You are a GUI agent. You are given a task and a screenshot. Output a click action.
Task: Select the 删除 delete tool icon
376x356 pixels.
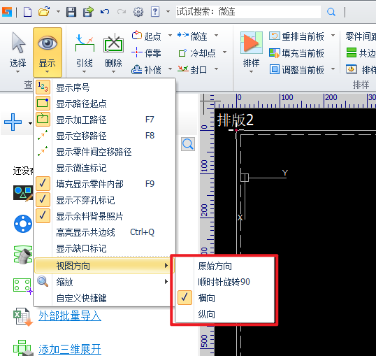113,43
